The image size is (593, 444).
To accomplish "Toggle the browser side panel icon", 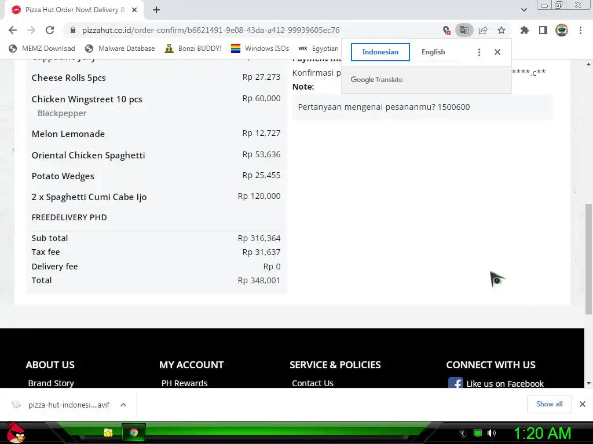I will pyautogui.click(x=543, y=30).
